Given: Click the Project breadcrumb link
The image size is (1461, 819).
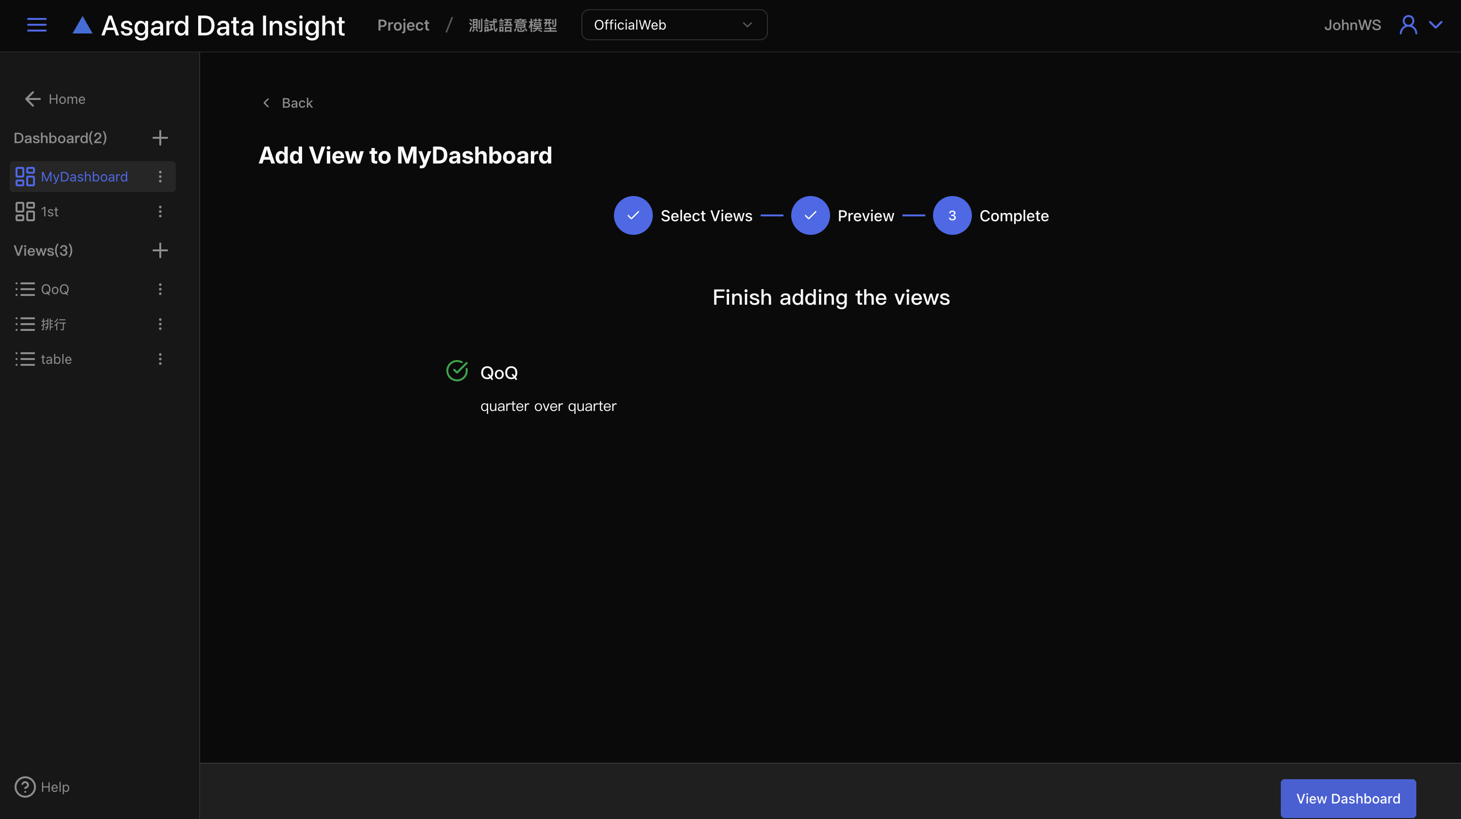Looking at the screenshot, I should [x=403, y=25].
